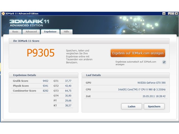This screenshot has height=134, width=179.
Task: Select the Physik Score row
Action: click(30, 86)
